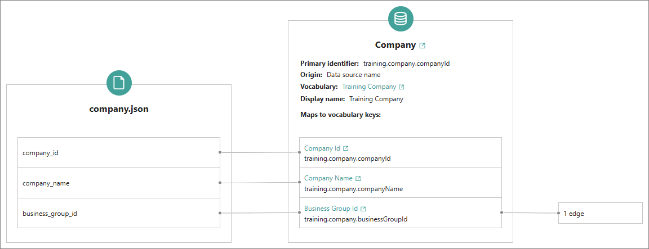Click the Primary identifier value training.company.companyId
The height and width of the screenshot is (249, 649).
coord(406,64)
